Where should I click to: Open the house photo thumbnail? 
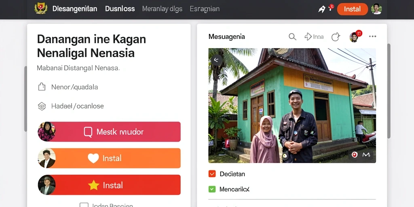pos(292,106)
